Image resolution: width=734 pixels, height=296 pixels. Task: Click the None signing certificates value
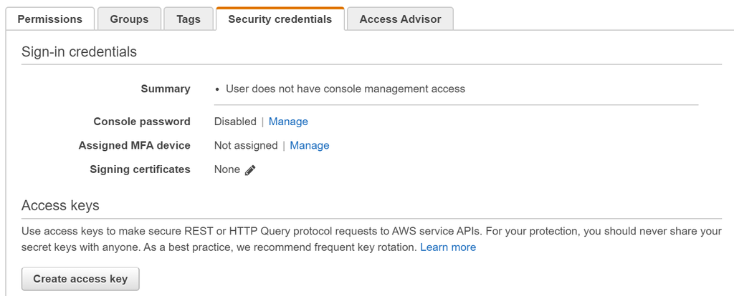click(x=227, y=170)
